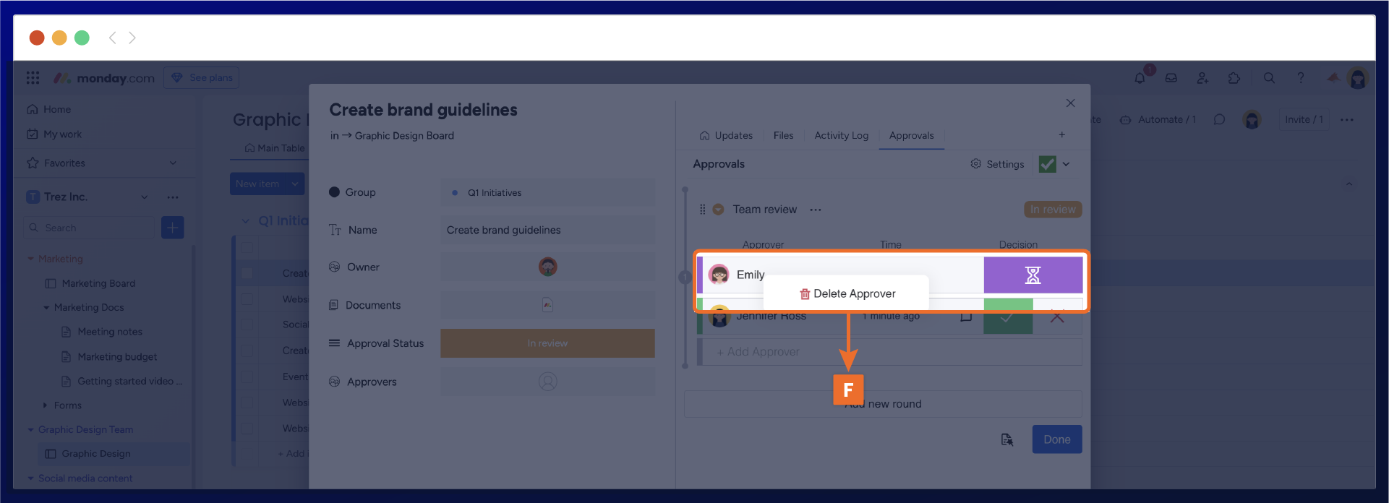Choose Delete Approver from the menu
This screenshot has width=1389, height=503.
[847, 293]
